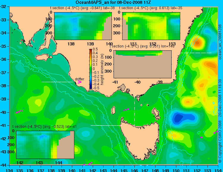This screenshot has width=223, height=172.
Task: Click the 'ocean_an_20081208' vertical file label
Action: [220, 42]
